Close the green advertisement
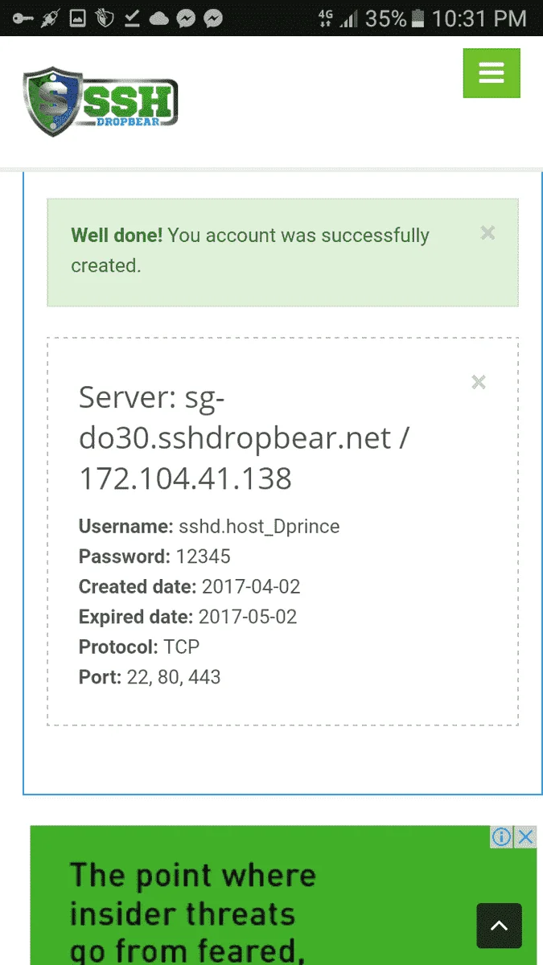 (x=525, y=837)
